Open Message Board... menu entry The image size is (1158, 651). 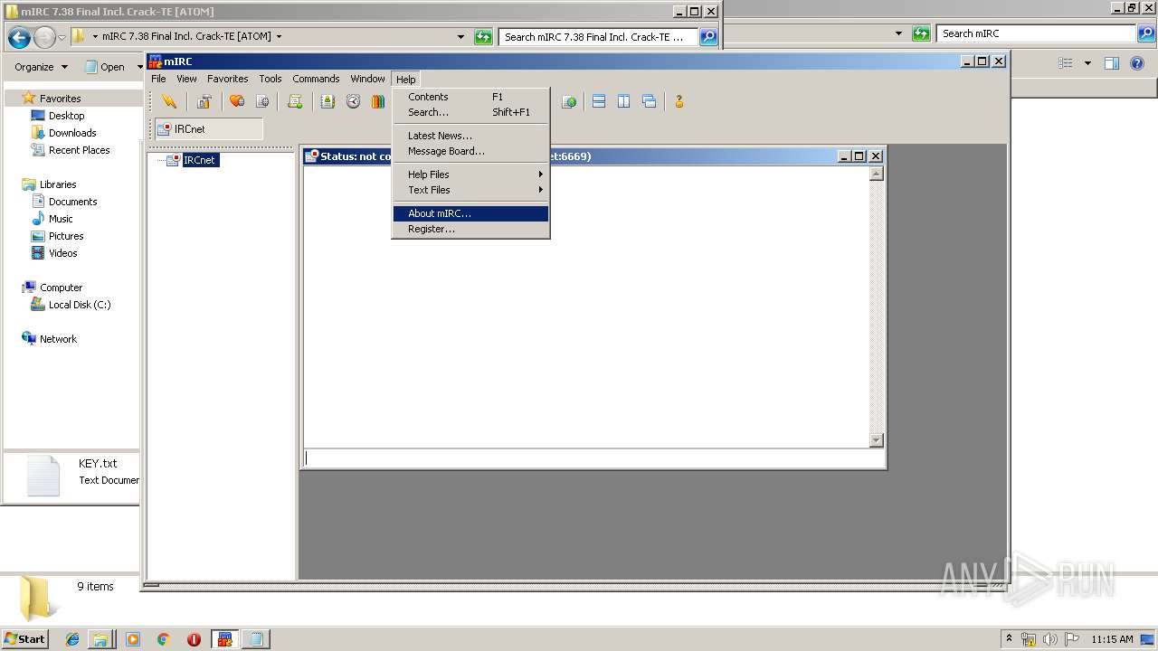[470, 151]
